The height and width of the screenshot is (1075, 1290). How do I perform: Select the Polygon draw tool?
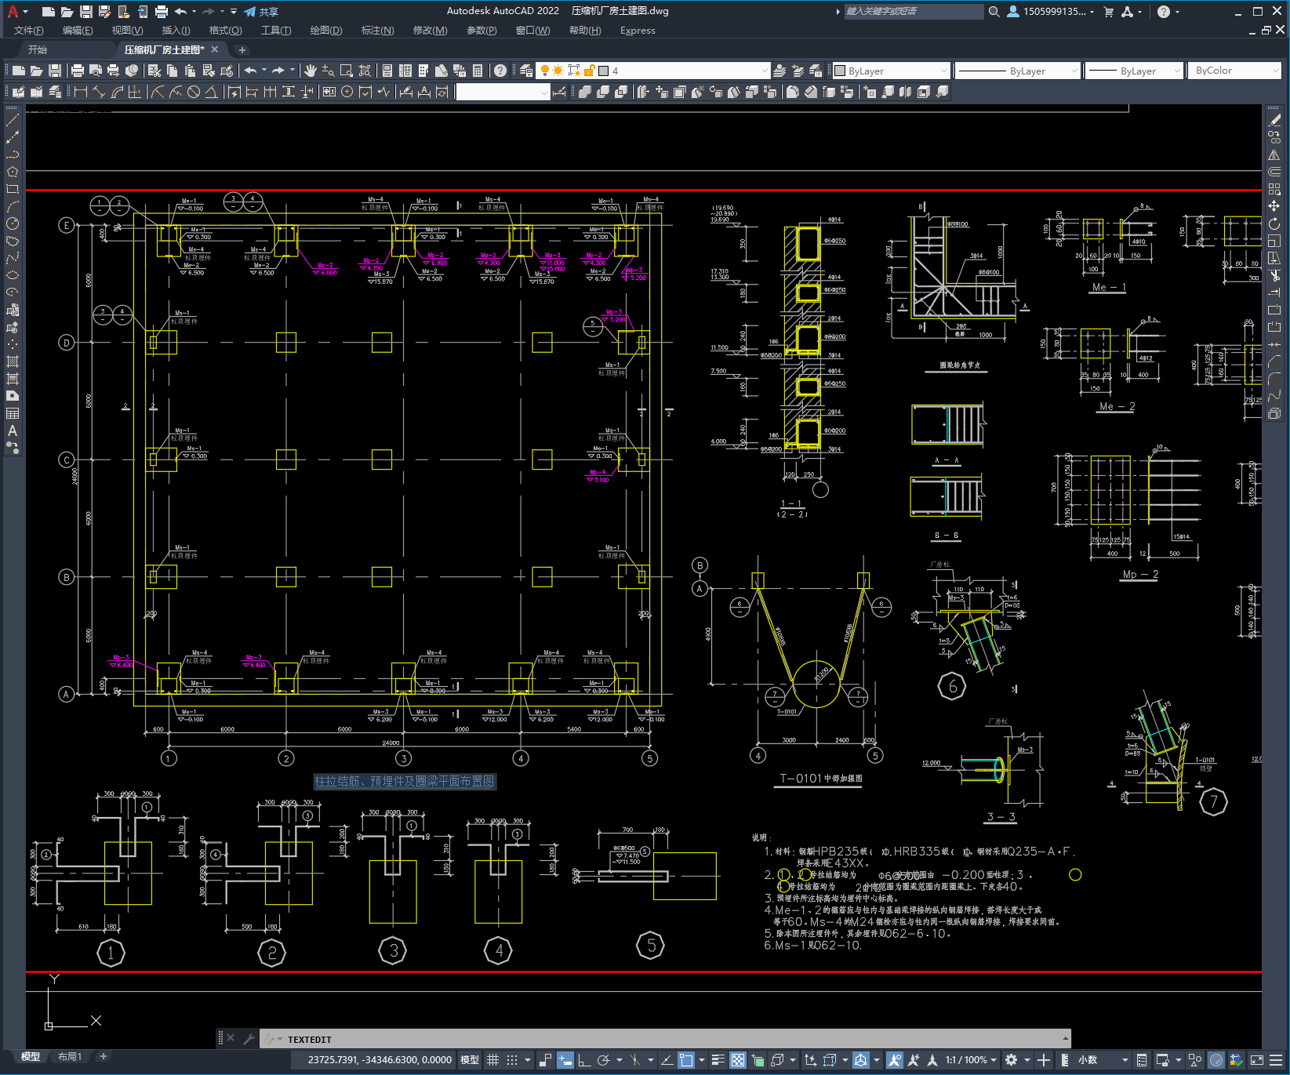tap(12, 172)
